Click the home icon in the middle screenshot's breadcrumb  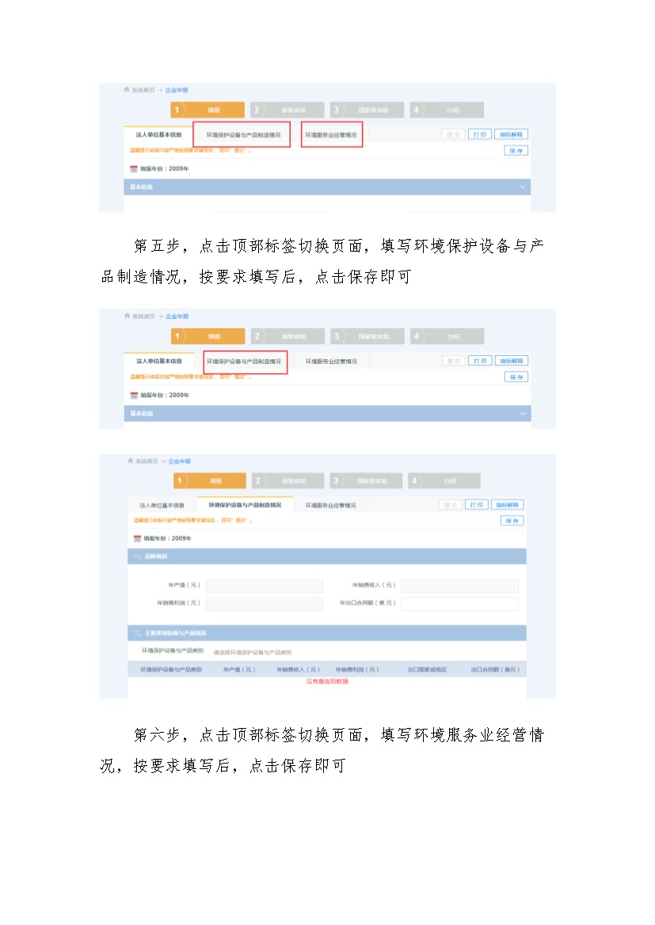pos(127,317)
